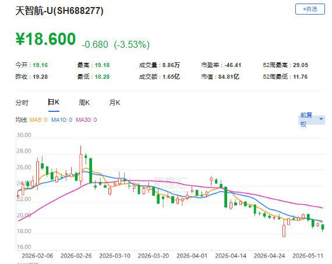Switch to the 分时 chart tab

point(22,103)
